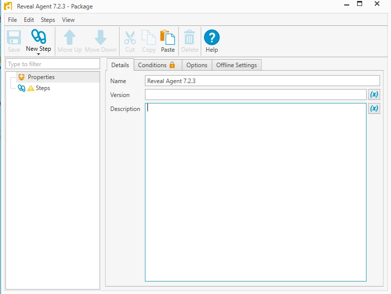Minimize the Package window
The width and height of the screenshot is (391, 294).
tap(347, 4)
